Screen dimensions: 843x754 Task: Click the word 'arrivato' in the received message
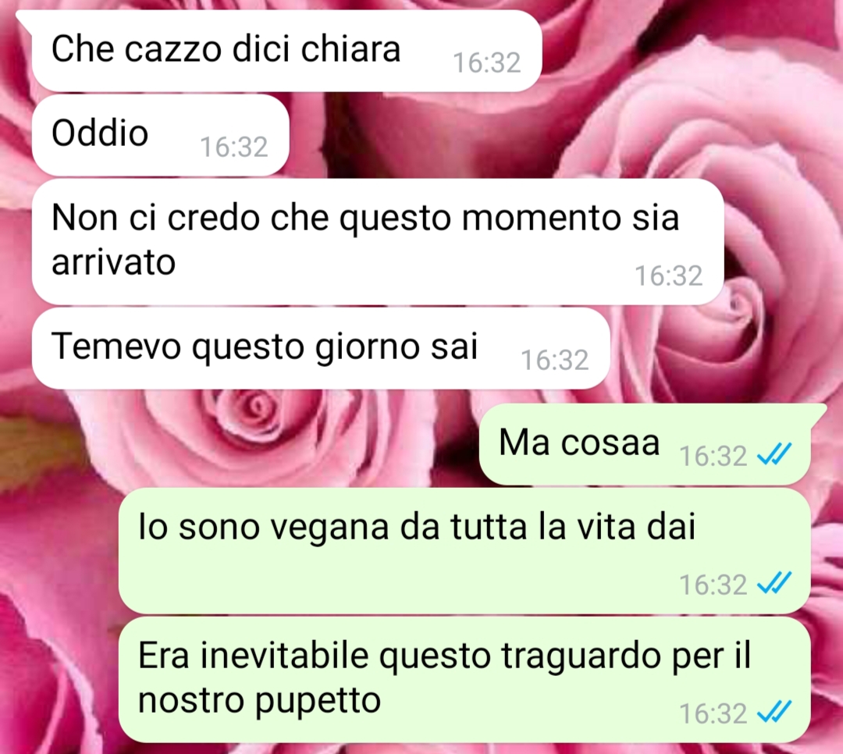(x=113, y=263)
